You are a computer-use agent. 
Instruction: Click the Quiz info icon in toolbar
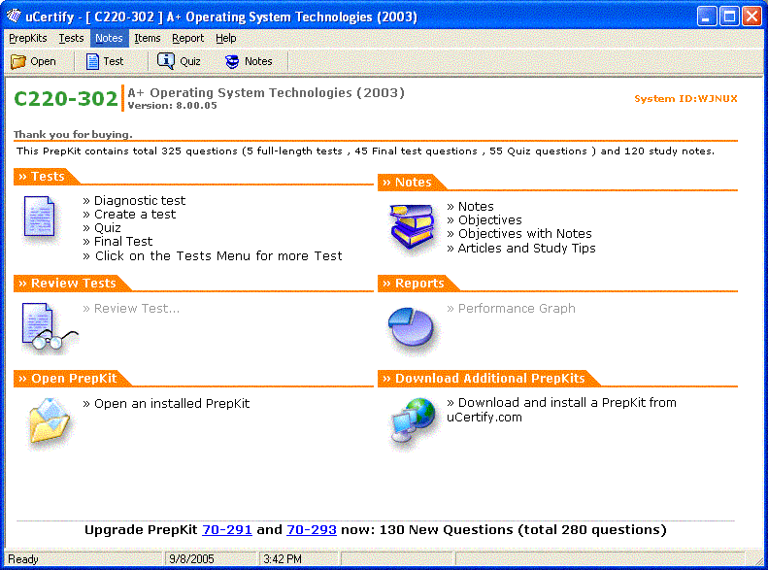(165, 61)
